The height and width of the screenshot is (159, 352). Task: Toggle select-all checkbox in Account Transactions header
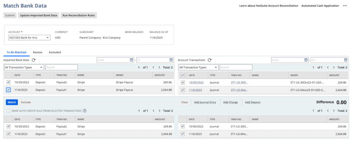pyautogui.click(x=183, y=75)
